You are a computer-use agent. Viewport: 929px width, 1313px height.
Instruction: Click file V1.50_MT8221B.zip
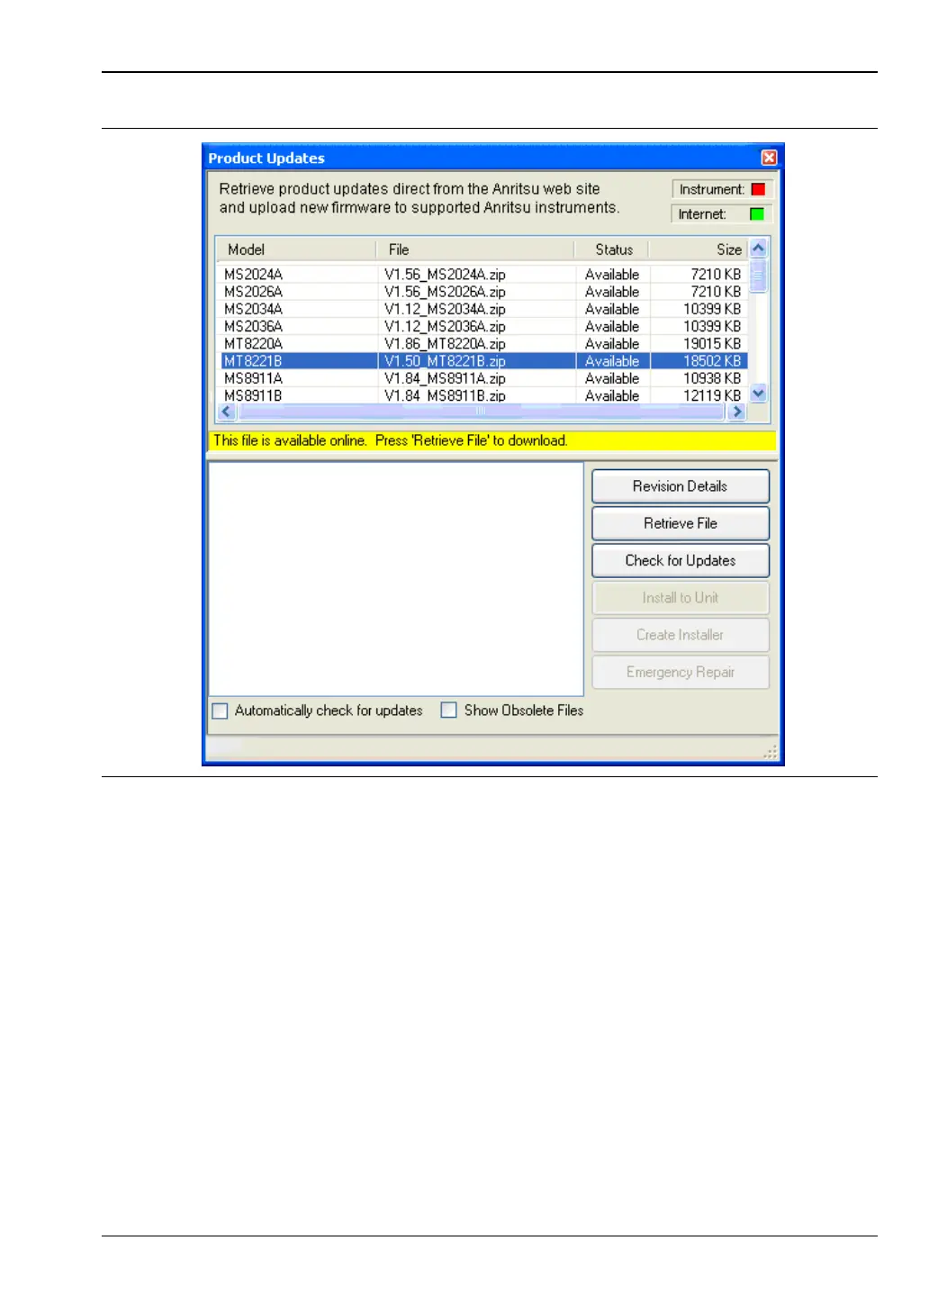pyautogui.click(x=445, y=361)
